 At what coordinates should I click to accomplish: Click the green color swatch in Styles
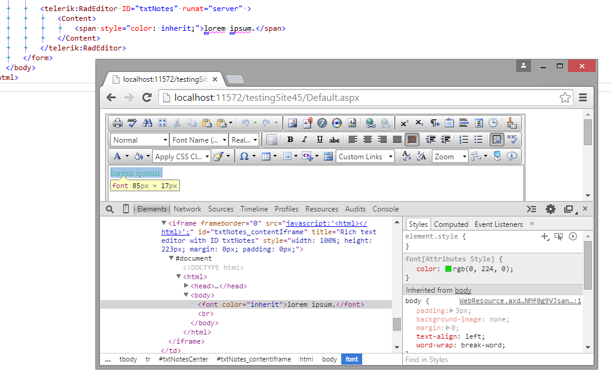click(x=448, y=269)
